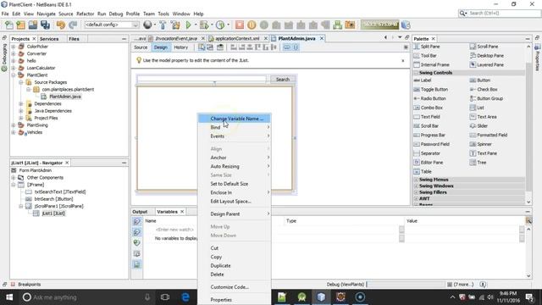Expand Swing Menus palette category
This screenshot has width=542, height=305.
416,180
